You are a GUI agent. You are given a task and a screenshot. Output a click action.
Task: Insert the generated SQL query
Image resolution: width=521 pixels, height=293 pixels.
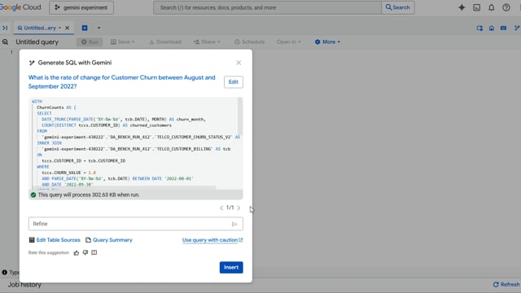pyautogui.click(x=231, y=268)
